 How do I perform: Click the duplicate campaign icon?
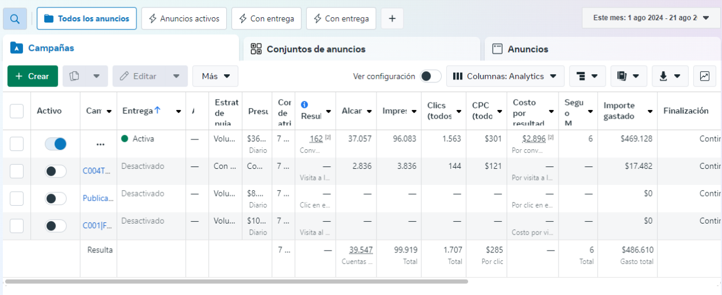[x=74, y=76]
